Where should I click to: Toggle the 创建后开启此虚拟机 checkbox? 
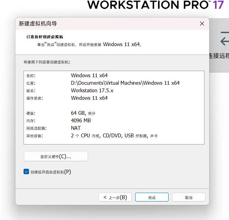tap(26, 172)
